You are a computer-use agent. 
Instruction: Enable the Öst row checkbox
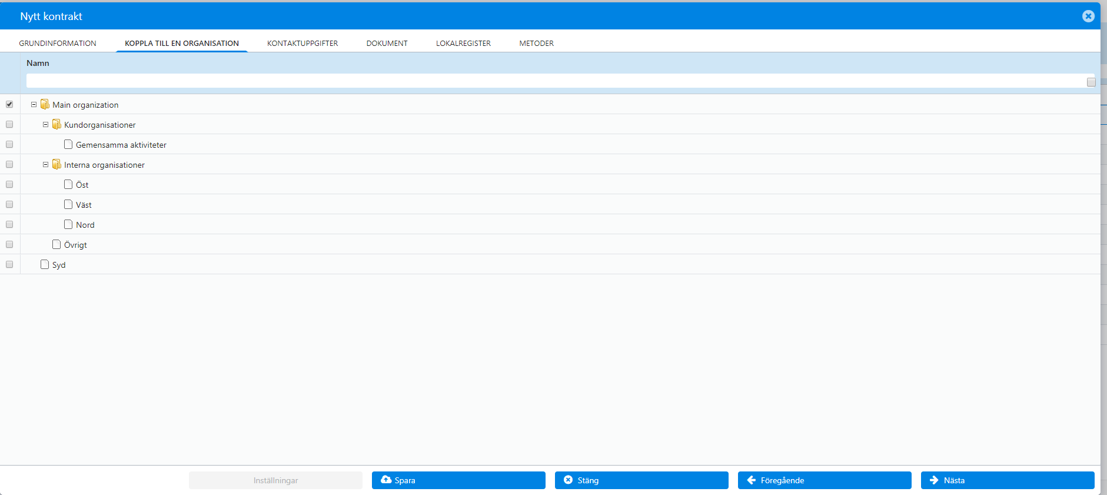(x=9, y=184)
